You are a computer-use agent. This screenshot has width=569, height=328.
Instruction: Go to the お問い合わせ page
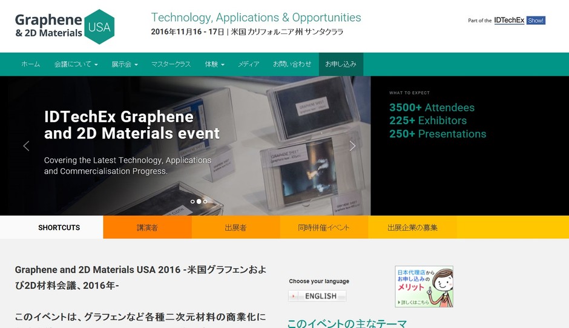pos(292,64)
